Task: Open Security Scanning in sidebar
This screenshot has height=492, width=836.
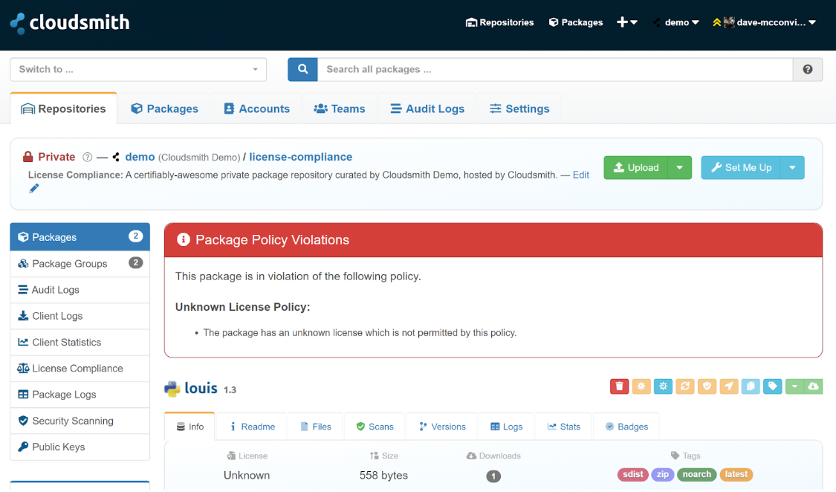Action: pos(80,421)
